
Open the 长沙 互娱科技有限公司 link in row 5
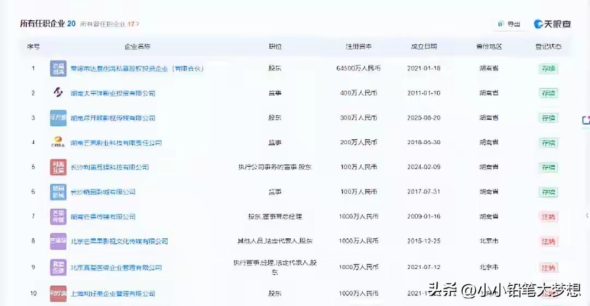[109, 167]
